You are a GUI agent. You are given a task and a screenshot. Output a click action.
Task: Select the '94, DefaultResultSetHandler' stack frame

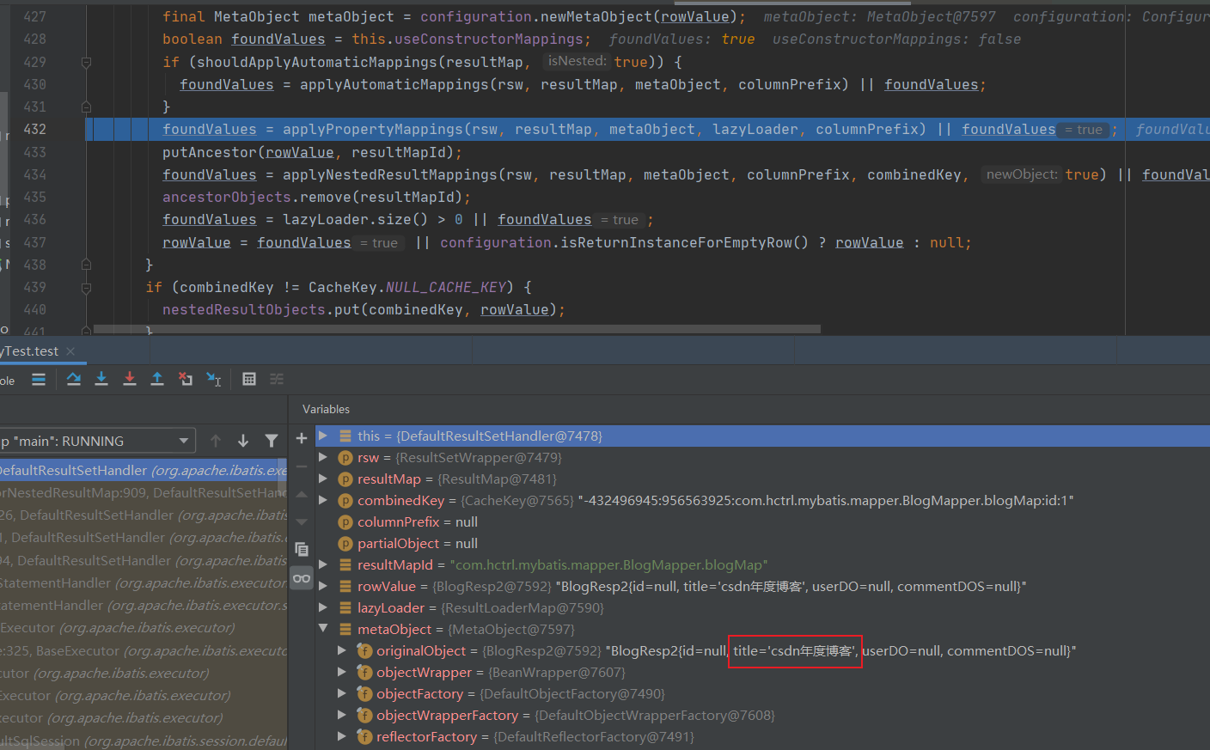pos(144,560)
